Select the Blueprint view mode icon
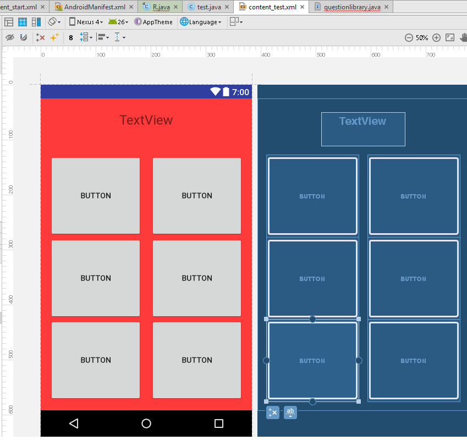The height and width of the screenshot is (440, 467). coord(23,22)
